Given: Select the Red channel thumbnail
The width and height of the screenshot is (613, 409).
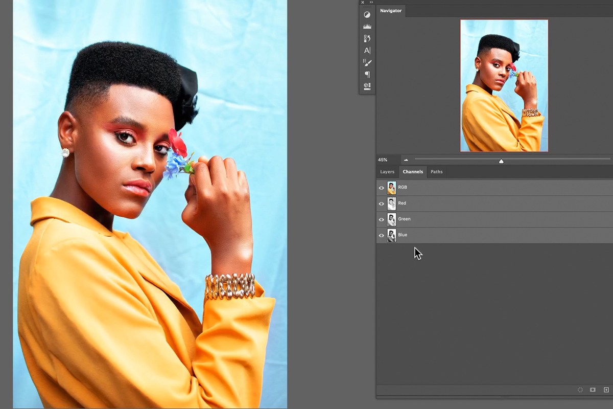Looking at the screenshot, I should [391, 203].
